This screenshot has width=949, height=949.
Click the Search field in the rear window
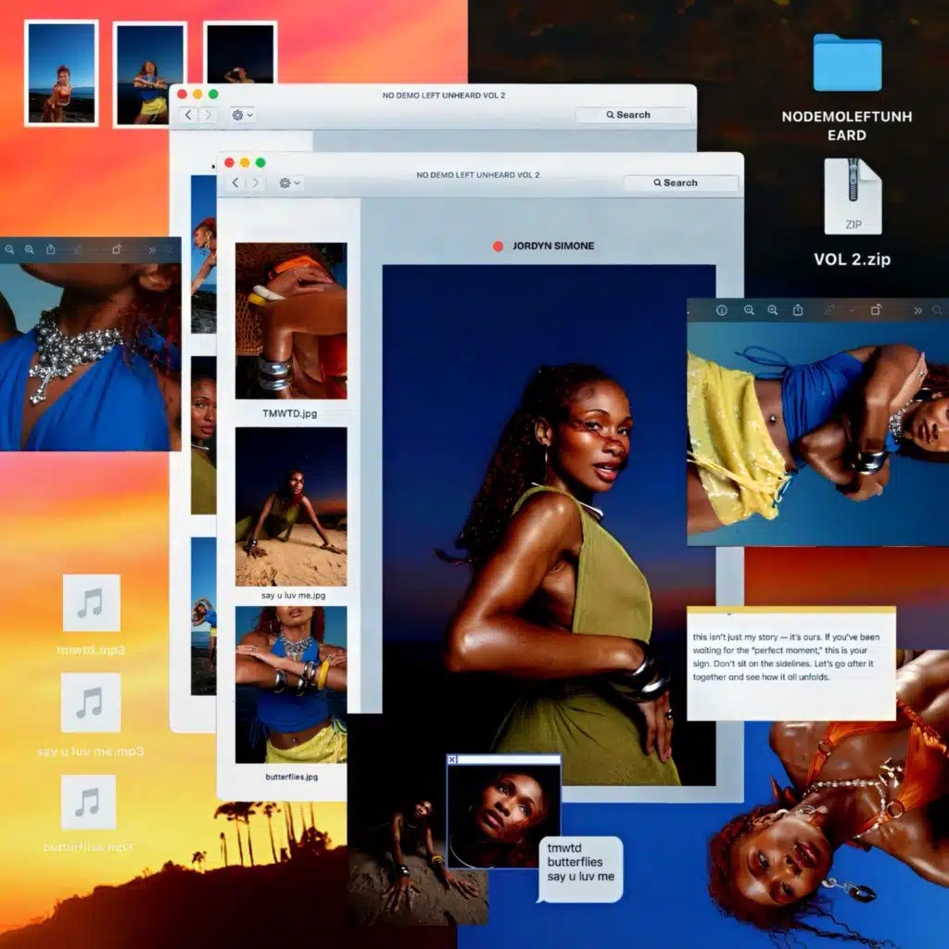[x=633, y=115]
